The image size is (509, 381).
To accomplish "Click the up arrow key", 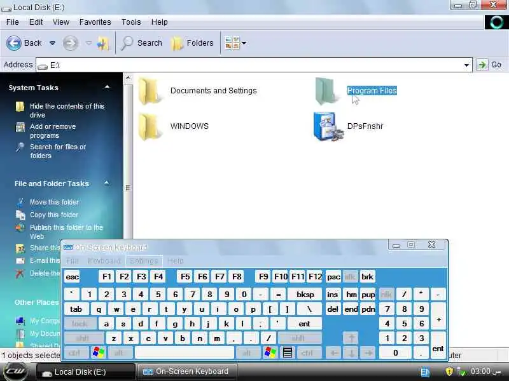I will pyautogui.click(x=351, y=338).
